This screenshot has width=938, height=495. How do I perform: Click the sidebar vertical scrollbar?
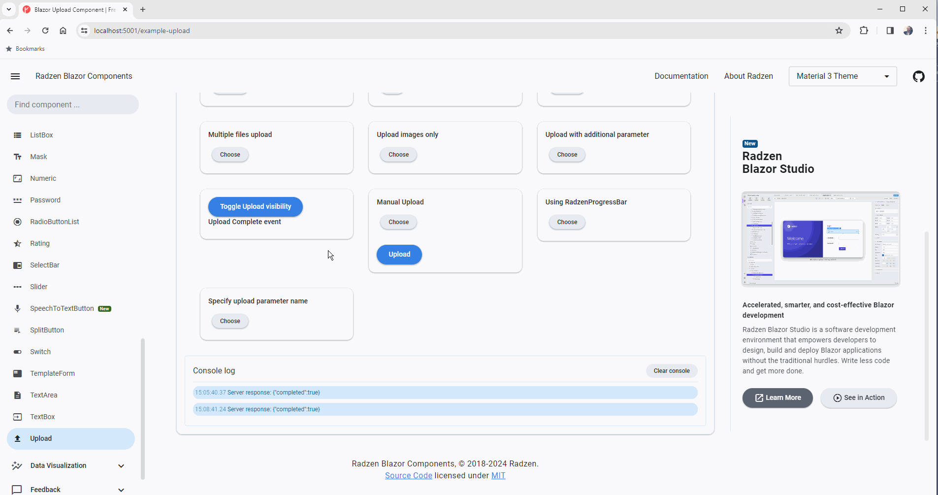pyautogui.click(x=143, y=409)
